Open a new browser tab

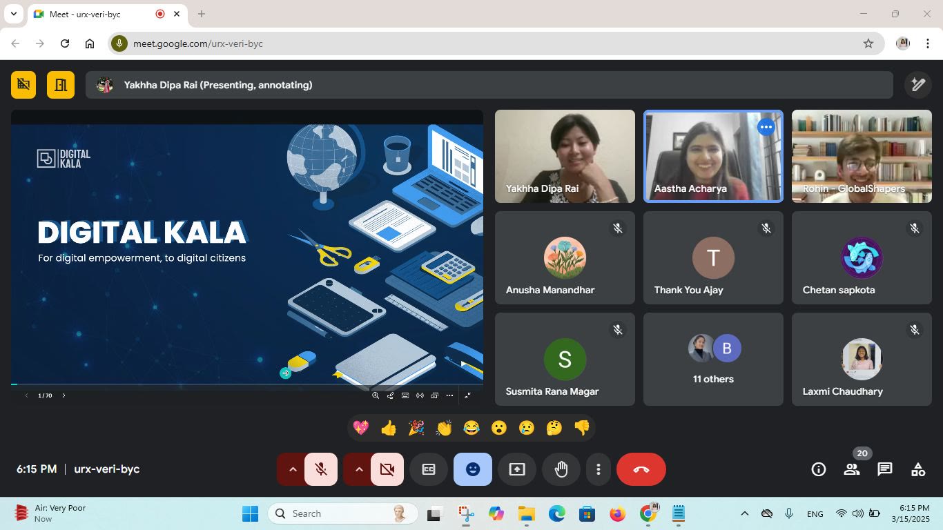[202, 14]
